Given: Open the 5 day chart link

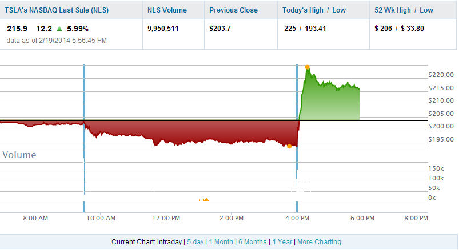Looking at the screenshot, I should (x=195, y=242).
